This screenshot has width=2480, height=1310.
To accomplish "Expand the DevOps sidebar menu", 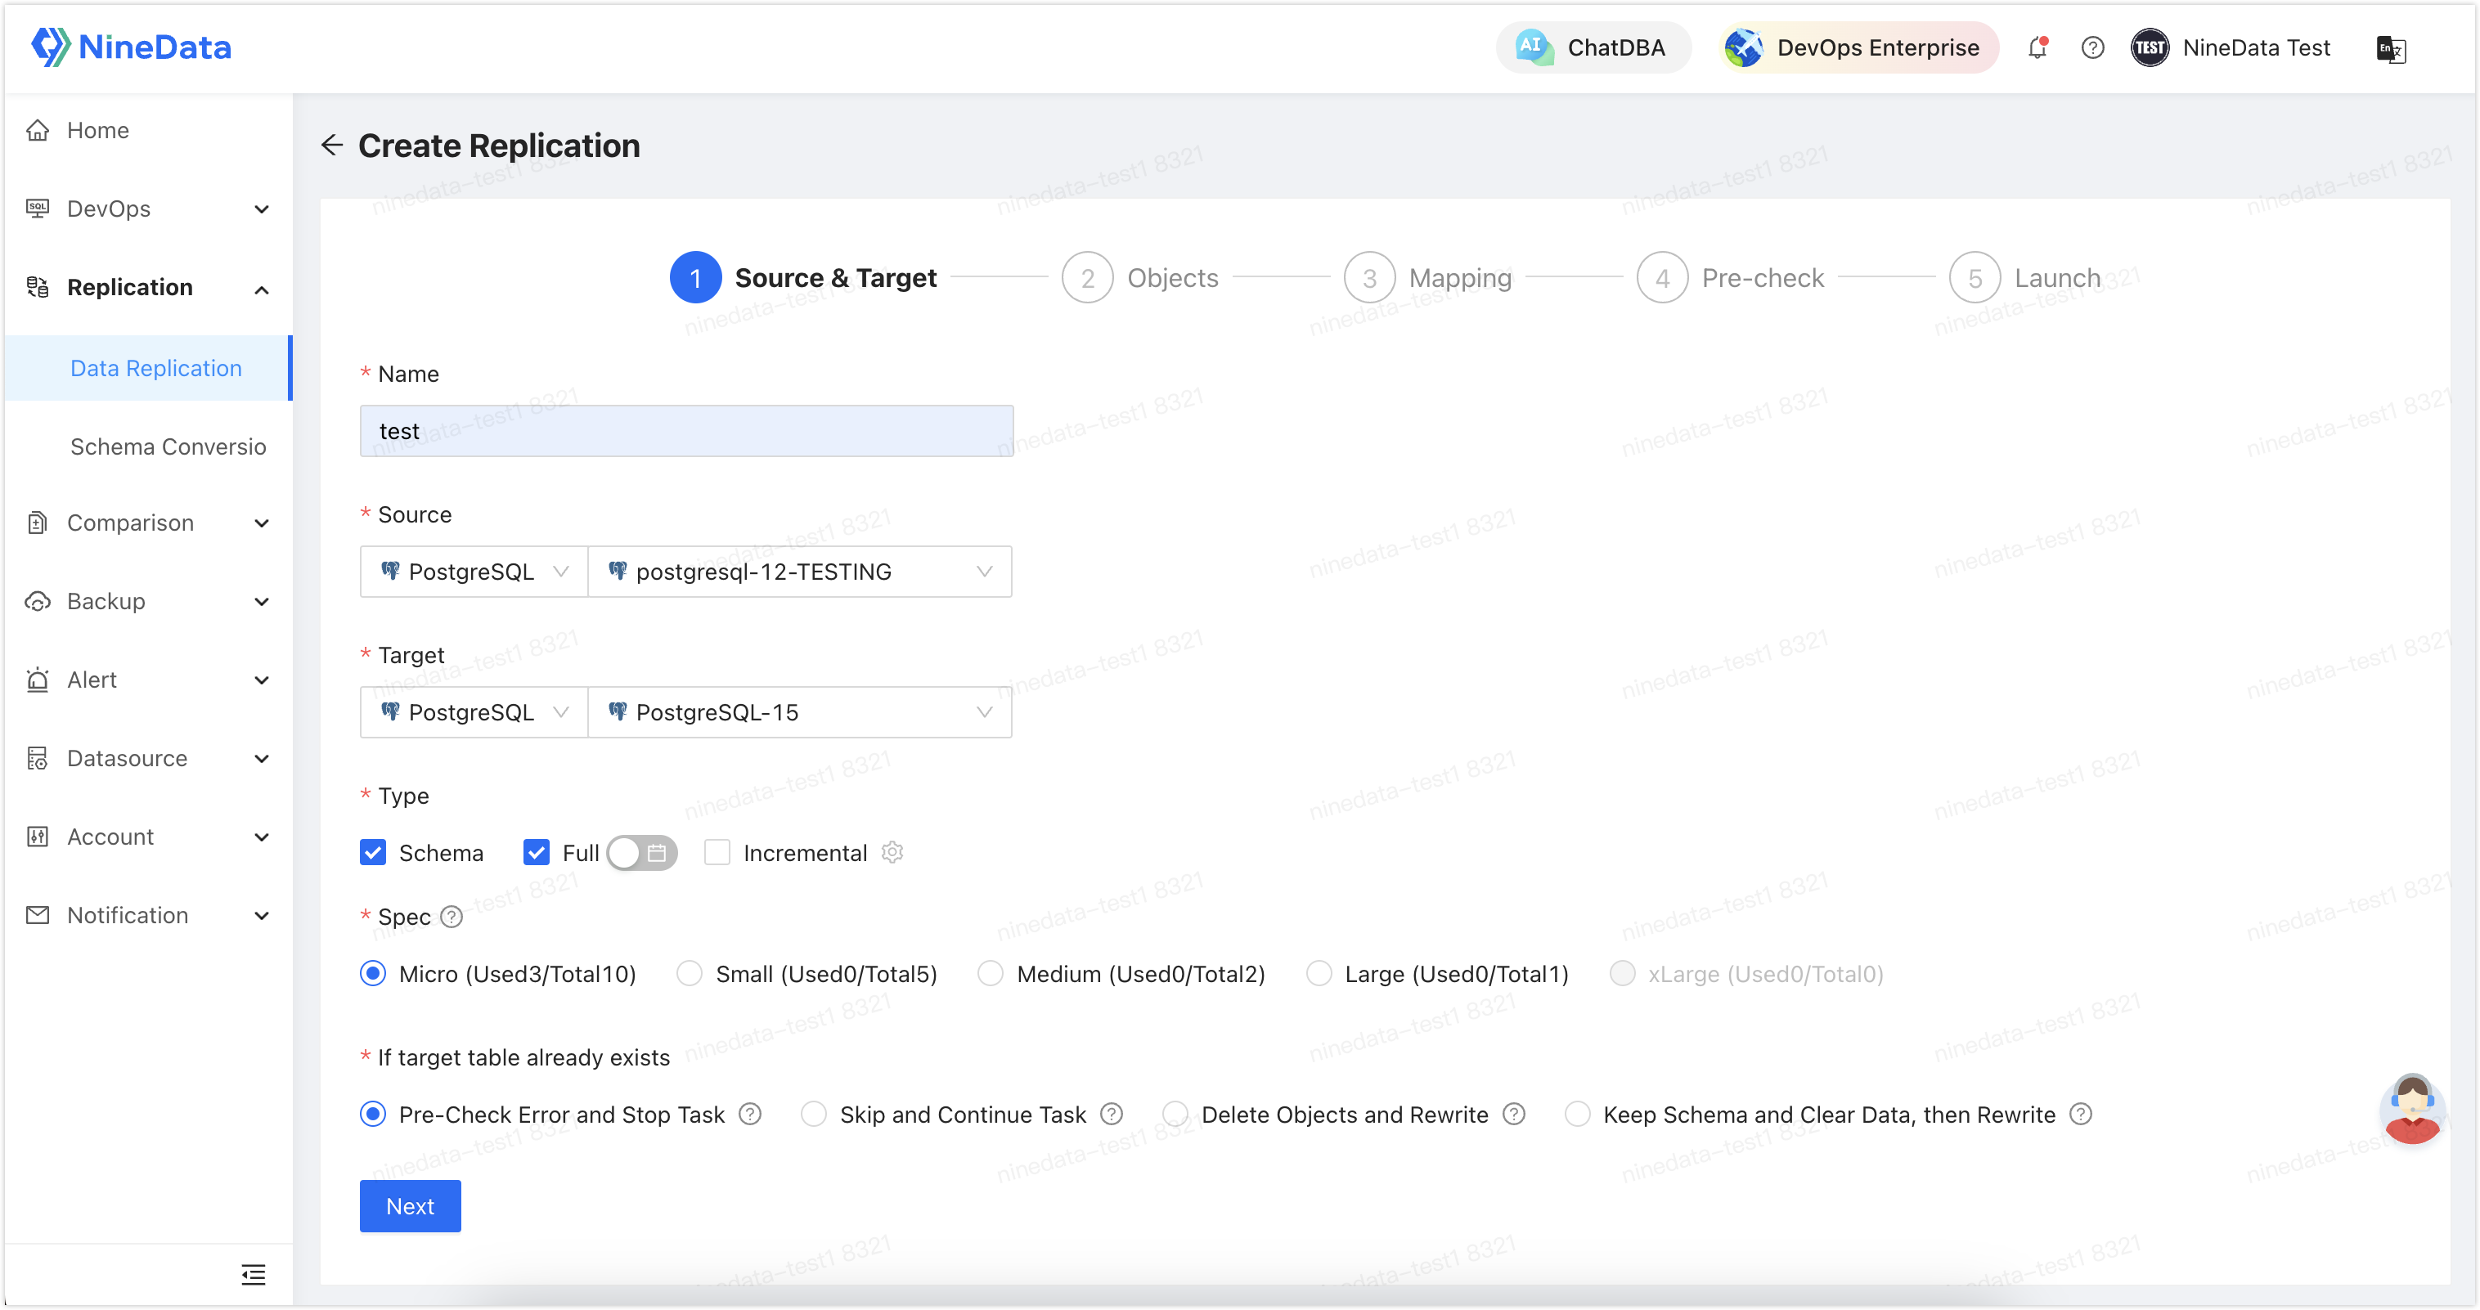I will [x=147, y=209].
